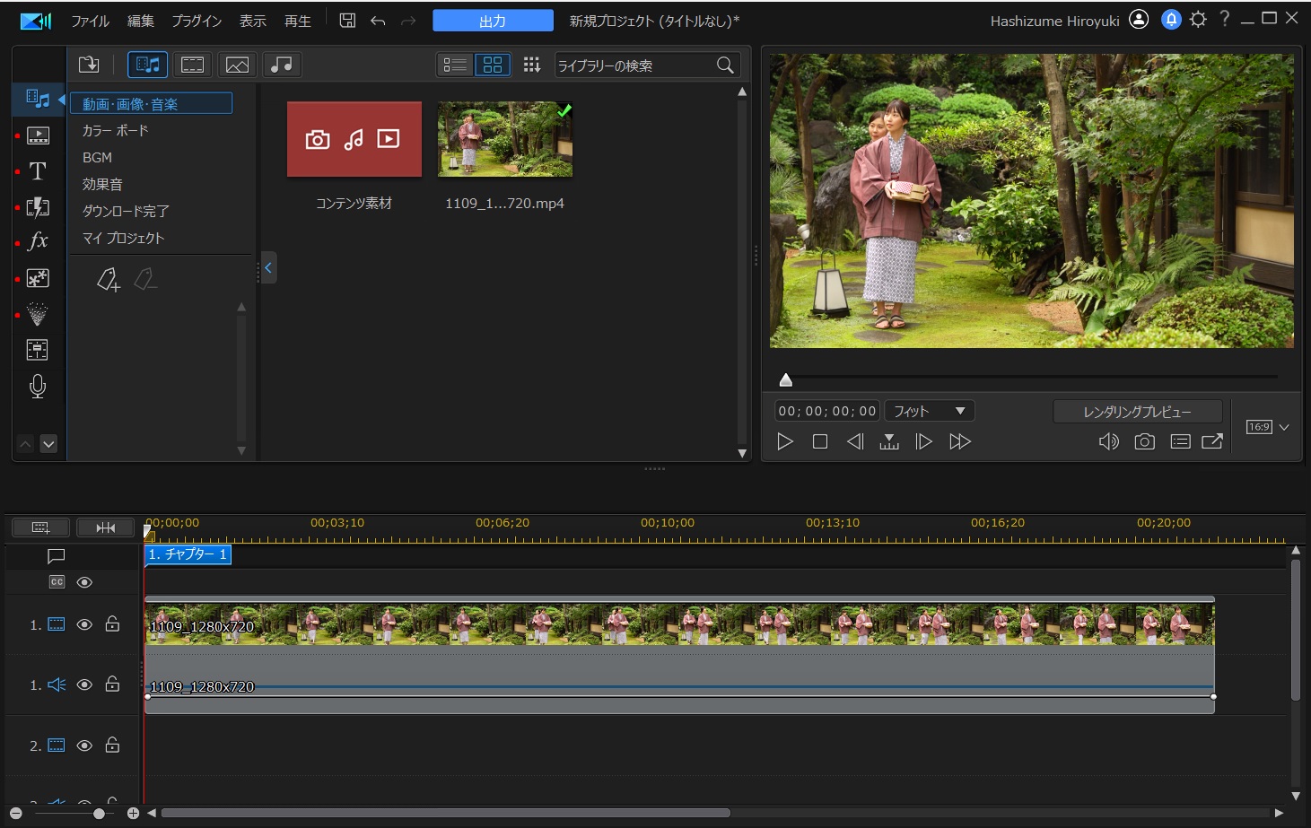
Task: Take a snapshot with the camera icon
Action: pyautogui.click(x=1144, y=441)
